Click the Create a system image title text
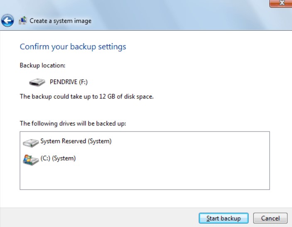 61,21
